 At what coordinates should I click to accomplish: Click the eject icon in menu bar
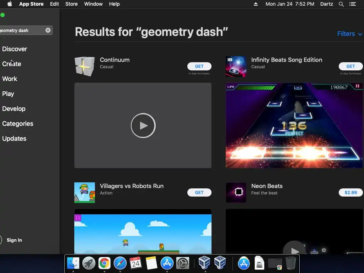[x=256, y=4]
